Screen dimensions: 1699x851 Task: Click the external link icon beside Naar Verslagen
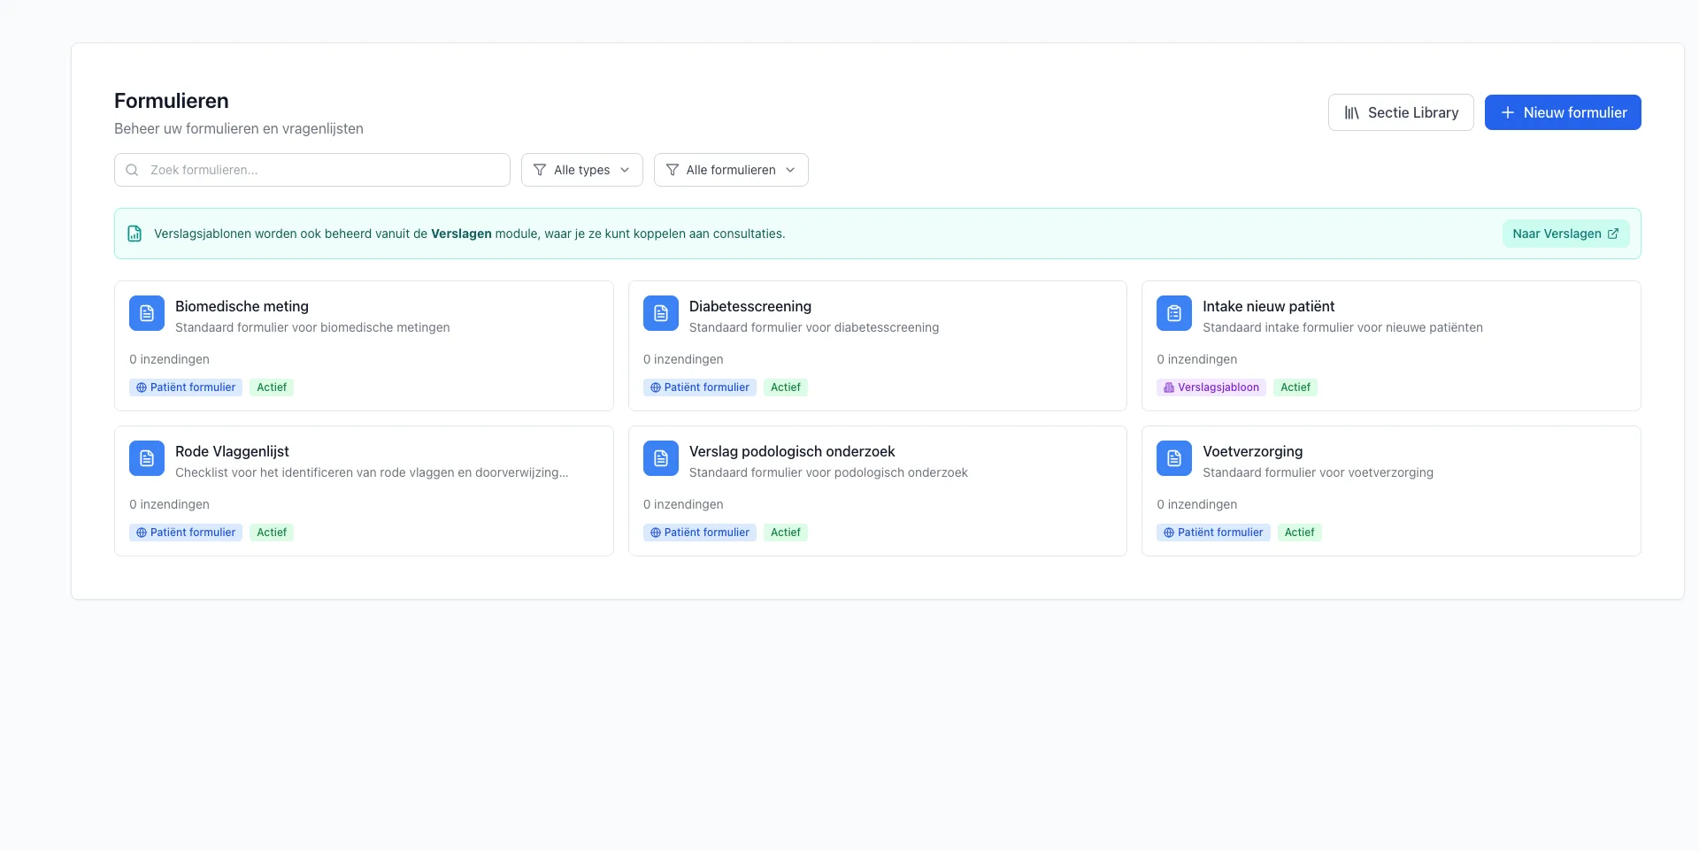pyautogui.click(x=1613, y=234)
